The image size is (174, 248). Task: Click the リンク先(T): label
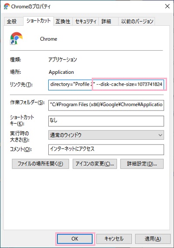point(21,85)
